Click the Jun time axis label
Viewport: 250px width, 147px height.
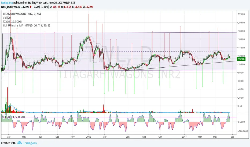point(128,137)
